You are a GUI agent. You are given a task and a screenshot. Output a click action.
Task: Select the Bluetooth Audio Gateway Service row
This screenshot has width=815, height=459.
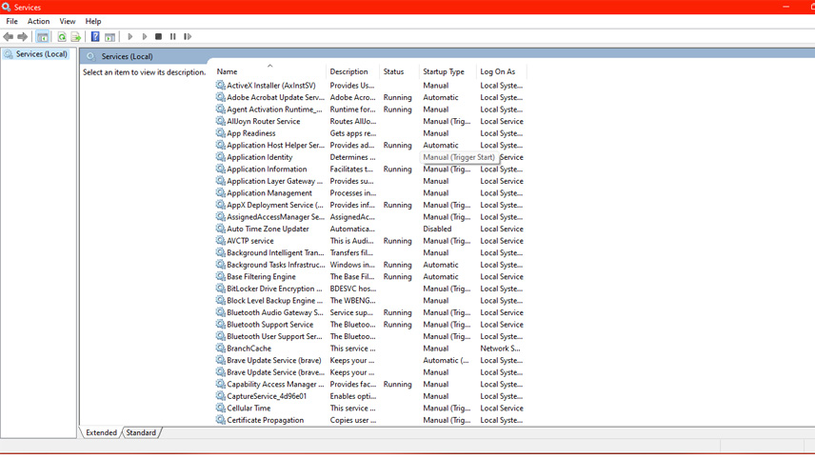tap(369, 312)
